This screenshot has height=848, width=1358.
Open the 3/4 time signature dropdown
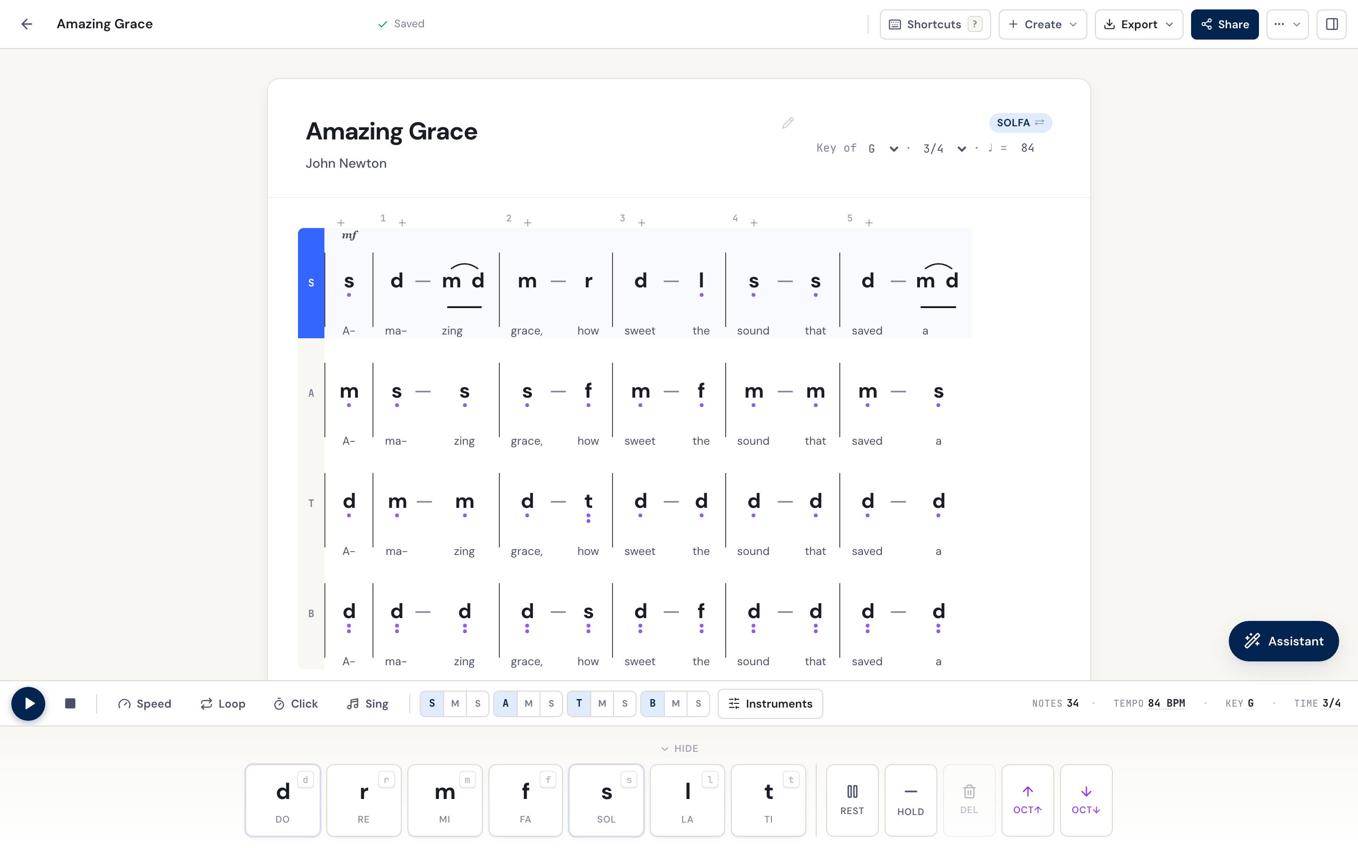pos(944,148)
